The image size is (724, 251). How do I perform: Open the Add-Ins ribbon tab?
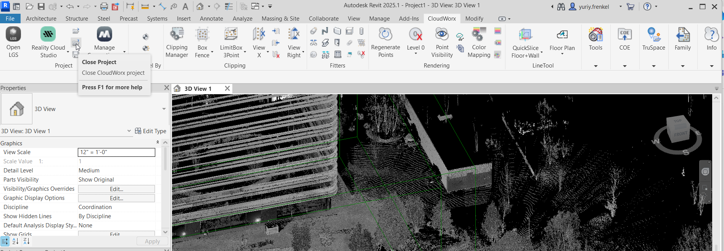[409, 19]
